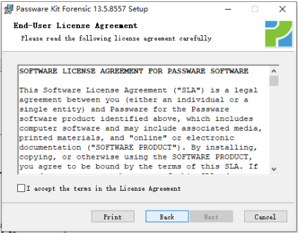Screen dimensions: 298x233
Task: Click the 'End-User License Agreement' heading
Action: point(76,26)
